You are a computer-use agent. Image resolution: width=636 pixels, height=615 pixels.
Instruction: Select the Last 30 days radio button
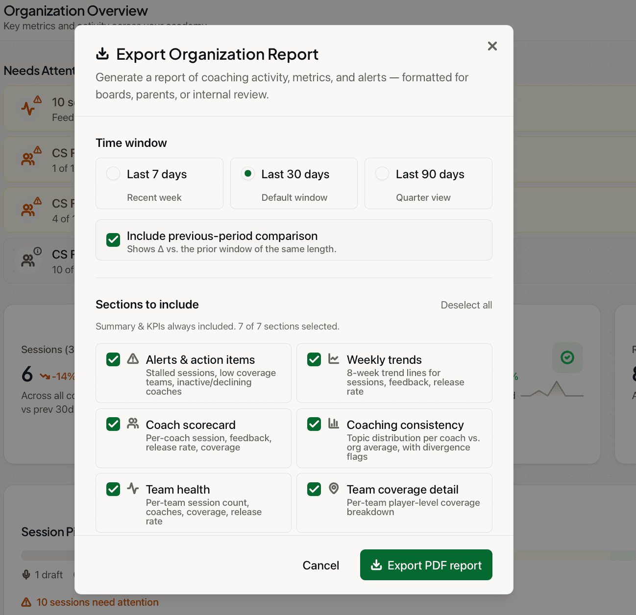(248, 173)
